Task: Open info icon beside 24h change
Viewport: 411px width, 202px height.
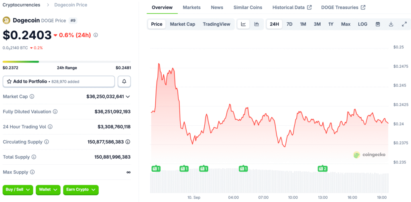Action: coord(96,35)
